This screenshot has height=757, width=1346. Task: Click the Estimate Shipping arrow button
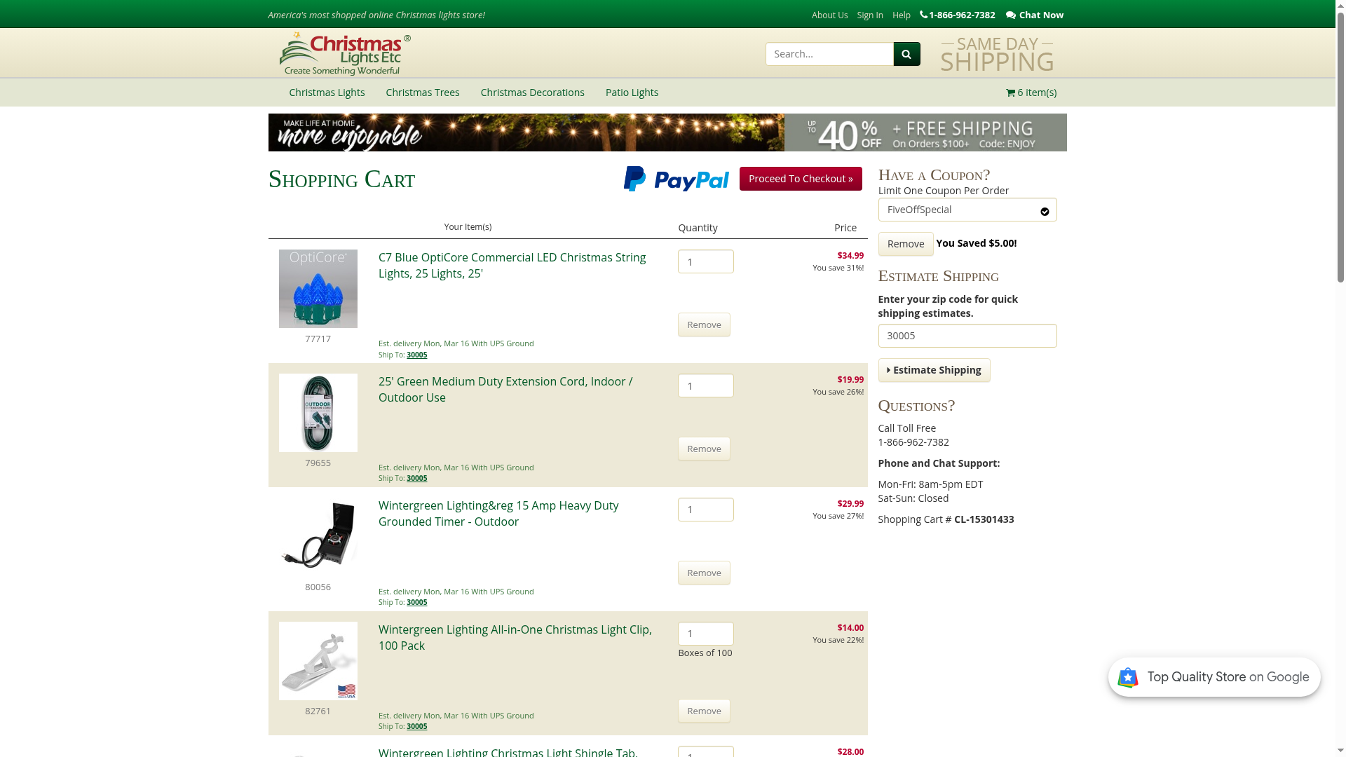934,370
